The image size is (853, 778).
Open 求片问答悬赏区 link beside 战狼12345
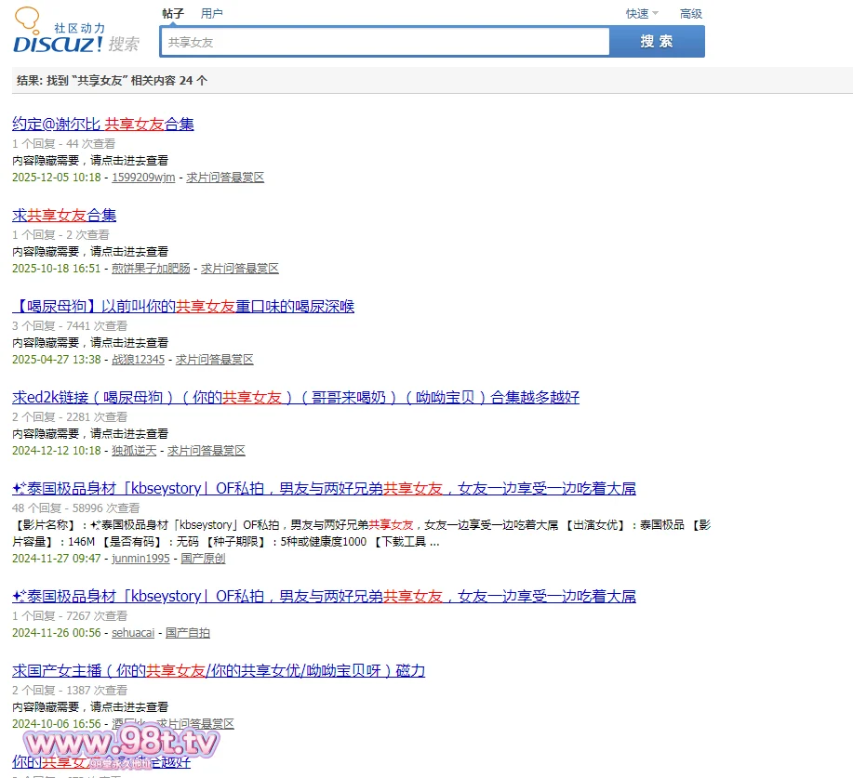(x=215, y=360)
